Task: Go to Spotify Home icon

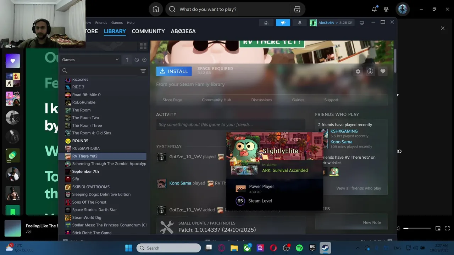Action: pyautogui.click(x=156, y=9)
